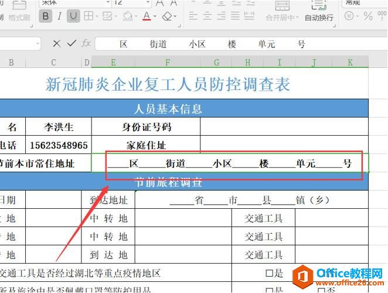Screen dimensions: 388x293
Task: Open alignment settings dialog launcher
Action: pyautogui.click(x=335, y=26)
